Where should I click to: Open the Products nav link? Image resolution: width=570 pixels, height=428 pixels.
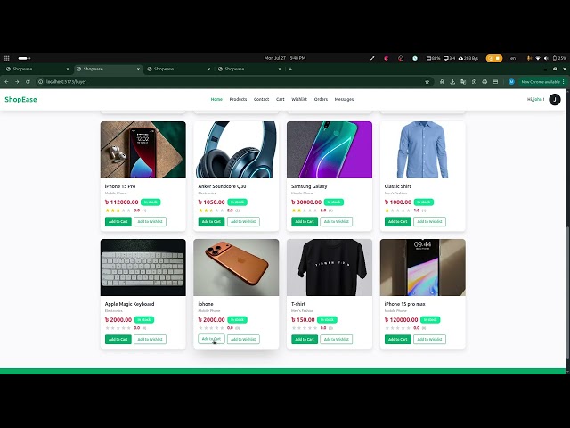pos(238,99)
